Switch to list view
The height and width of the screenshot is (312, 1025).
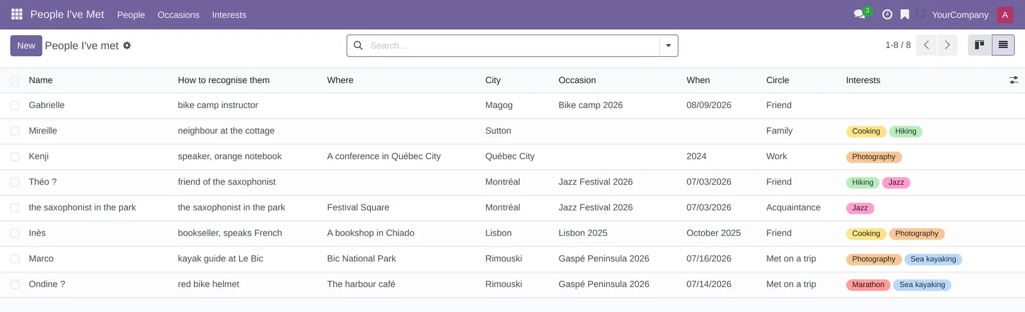click(1003, 45)
